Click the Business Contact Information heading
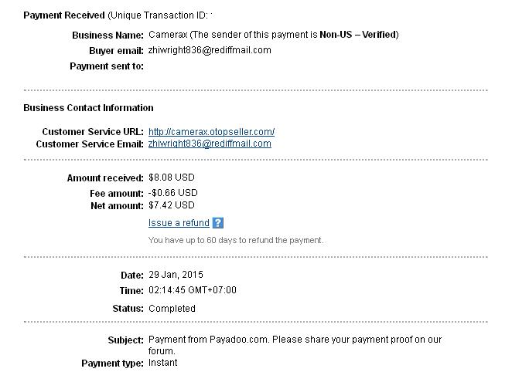529x372 pixels. click(x=88, y=108)
